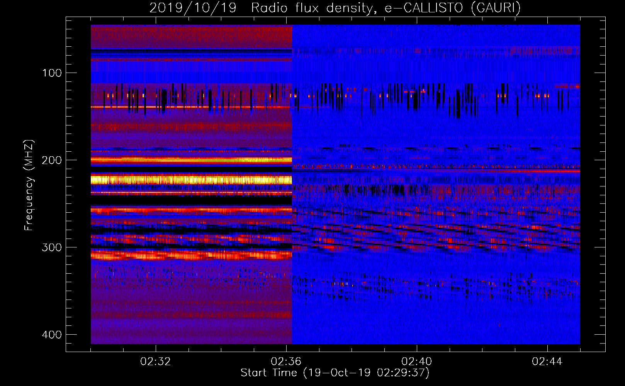Click the 02:36 time tick label
The image size is (625, 386).
pyautogui.click(x=286, y=362)
